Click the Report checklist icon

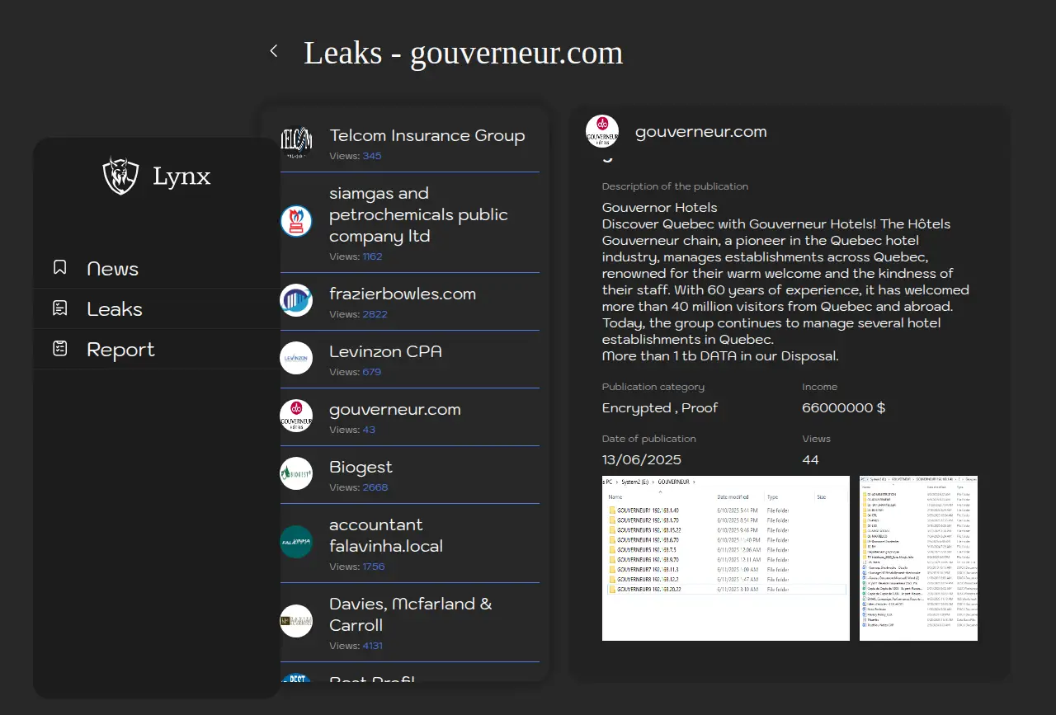(x=59, y=349)
